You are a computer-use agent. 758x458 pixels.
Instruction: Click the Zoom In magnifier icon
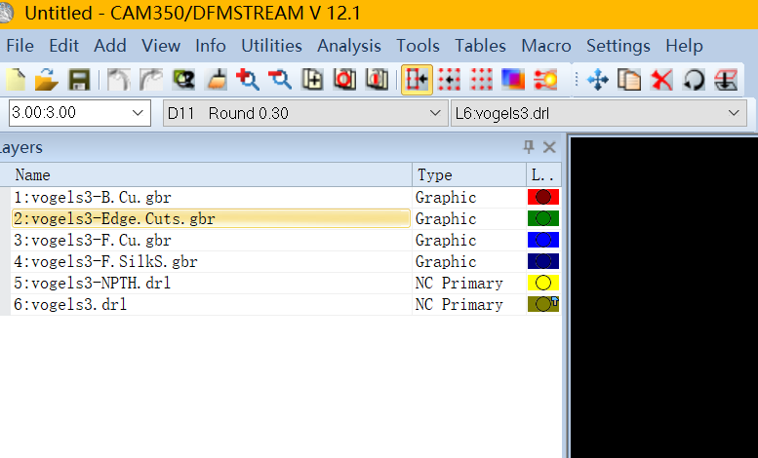[248, 79]
